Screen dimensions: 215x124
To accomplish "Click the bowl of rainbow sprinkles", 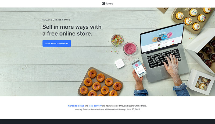I will click(x=117, y=40).
